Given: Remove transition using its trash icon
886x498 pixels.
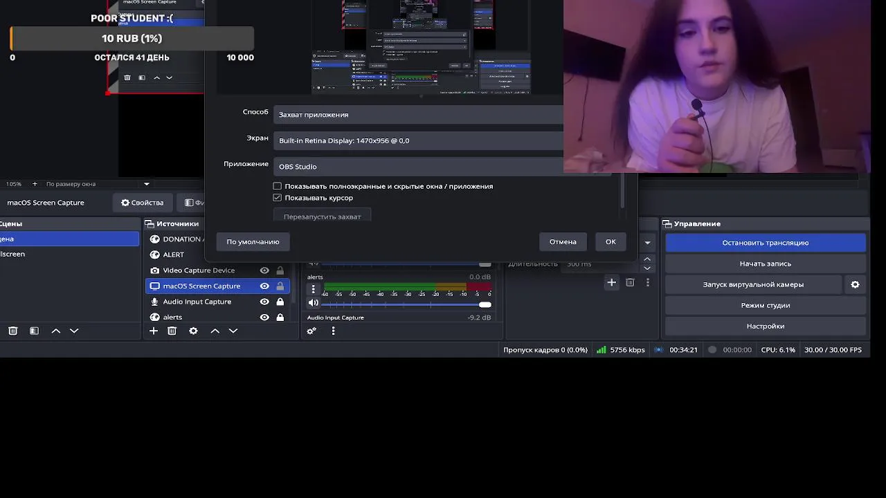Looking at the screenshot, I should [630, 282].
